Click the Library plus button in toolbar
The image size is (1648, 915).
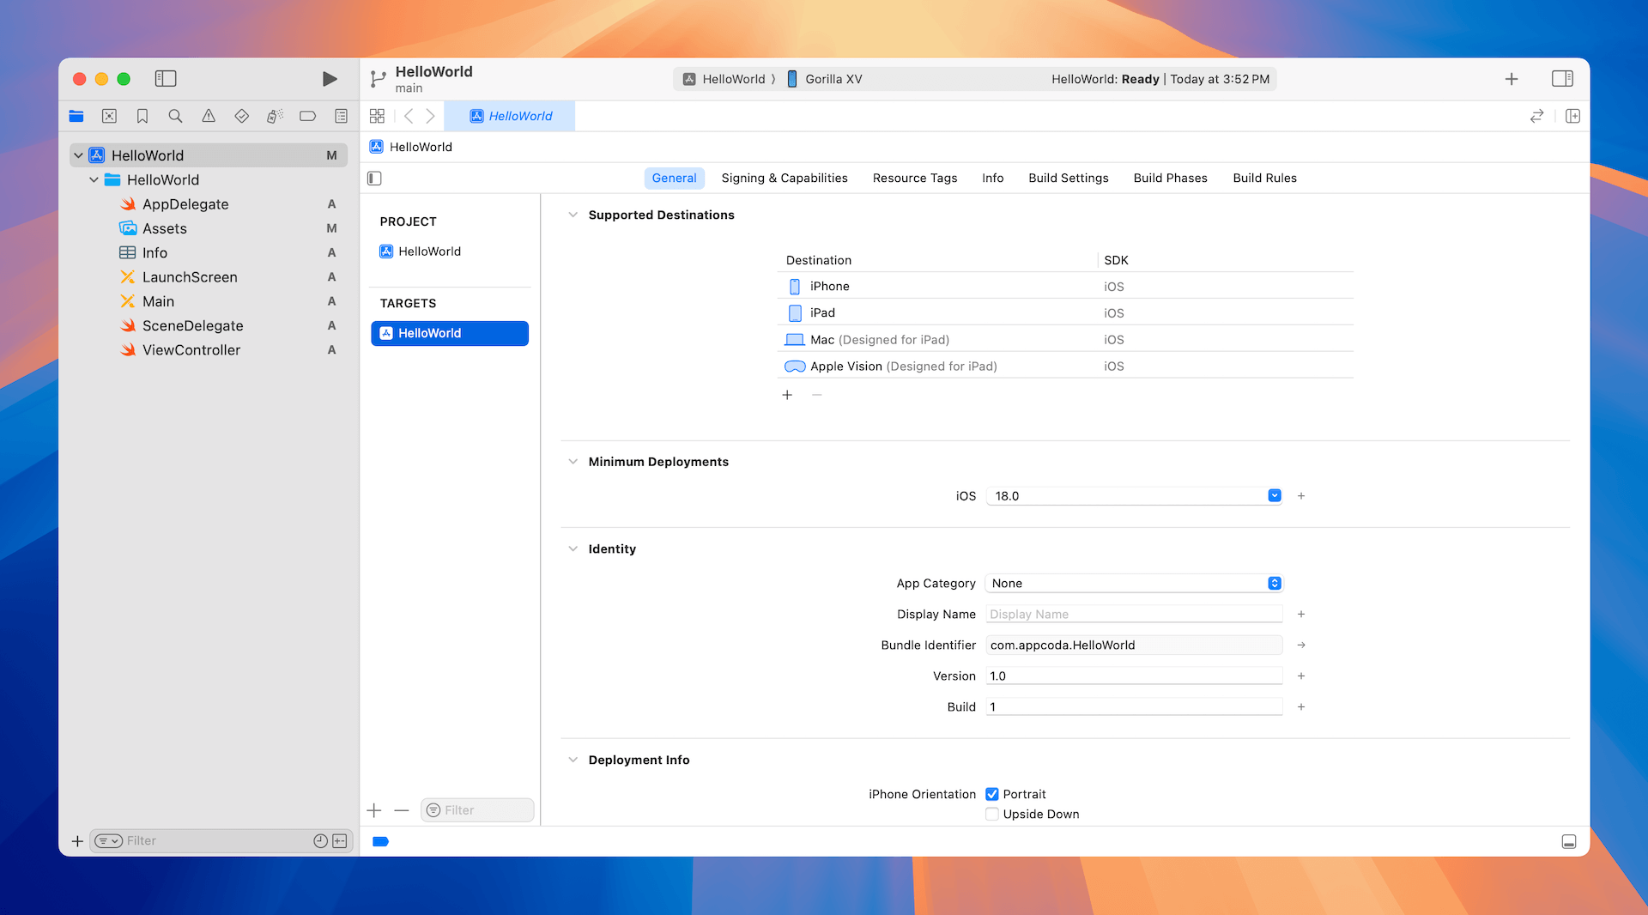coord(1512,79)
